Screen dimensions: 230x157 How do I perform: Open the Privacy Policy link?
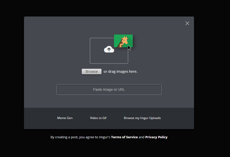(156, 137)
